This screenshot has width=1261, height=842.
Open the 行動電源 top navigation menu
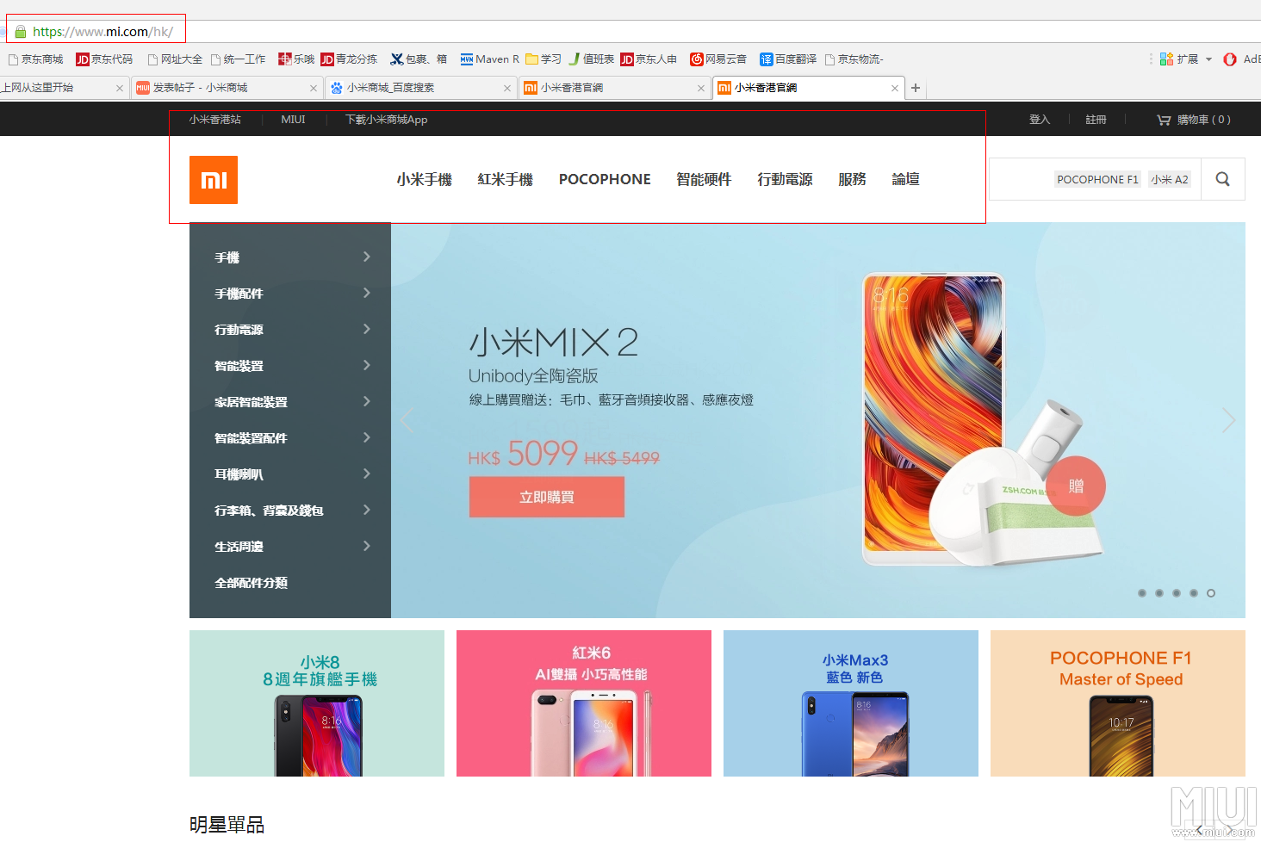tap(785, 179)
